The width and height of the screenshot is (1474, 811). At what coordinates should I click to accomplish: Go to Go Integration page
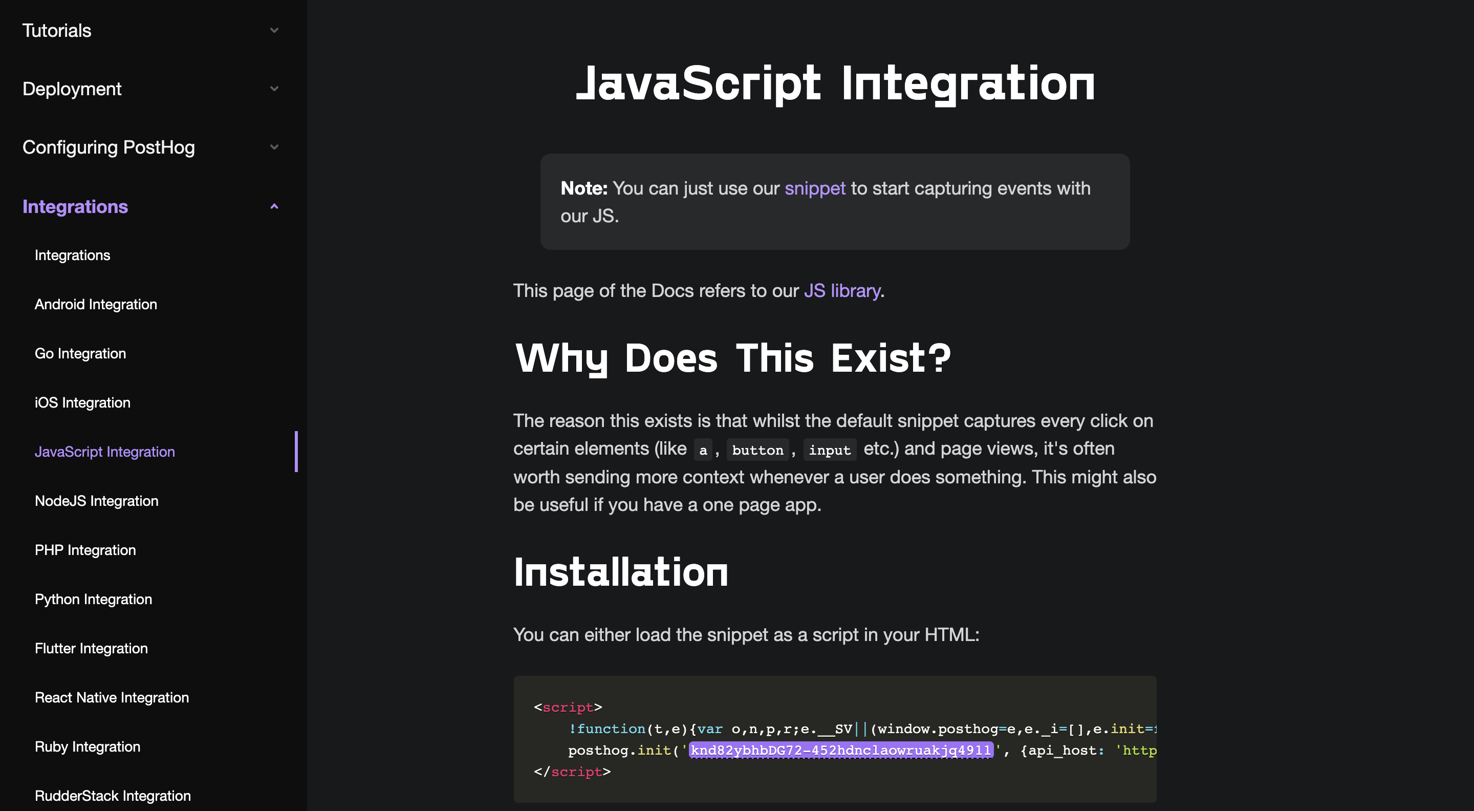80,354
